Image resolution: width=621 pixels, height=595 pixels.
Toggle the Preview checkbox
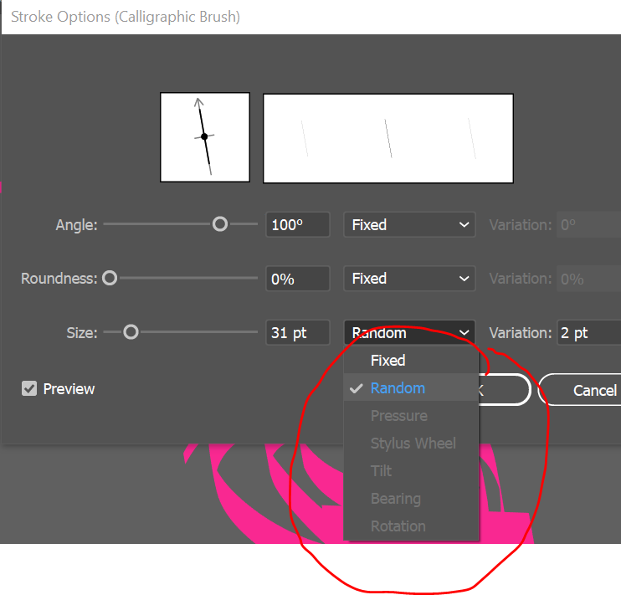click(x=30, y=389)
